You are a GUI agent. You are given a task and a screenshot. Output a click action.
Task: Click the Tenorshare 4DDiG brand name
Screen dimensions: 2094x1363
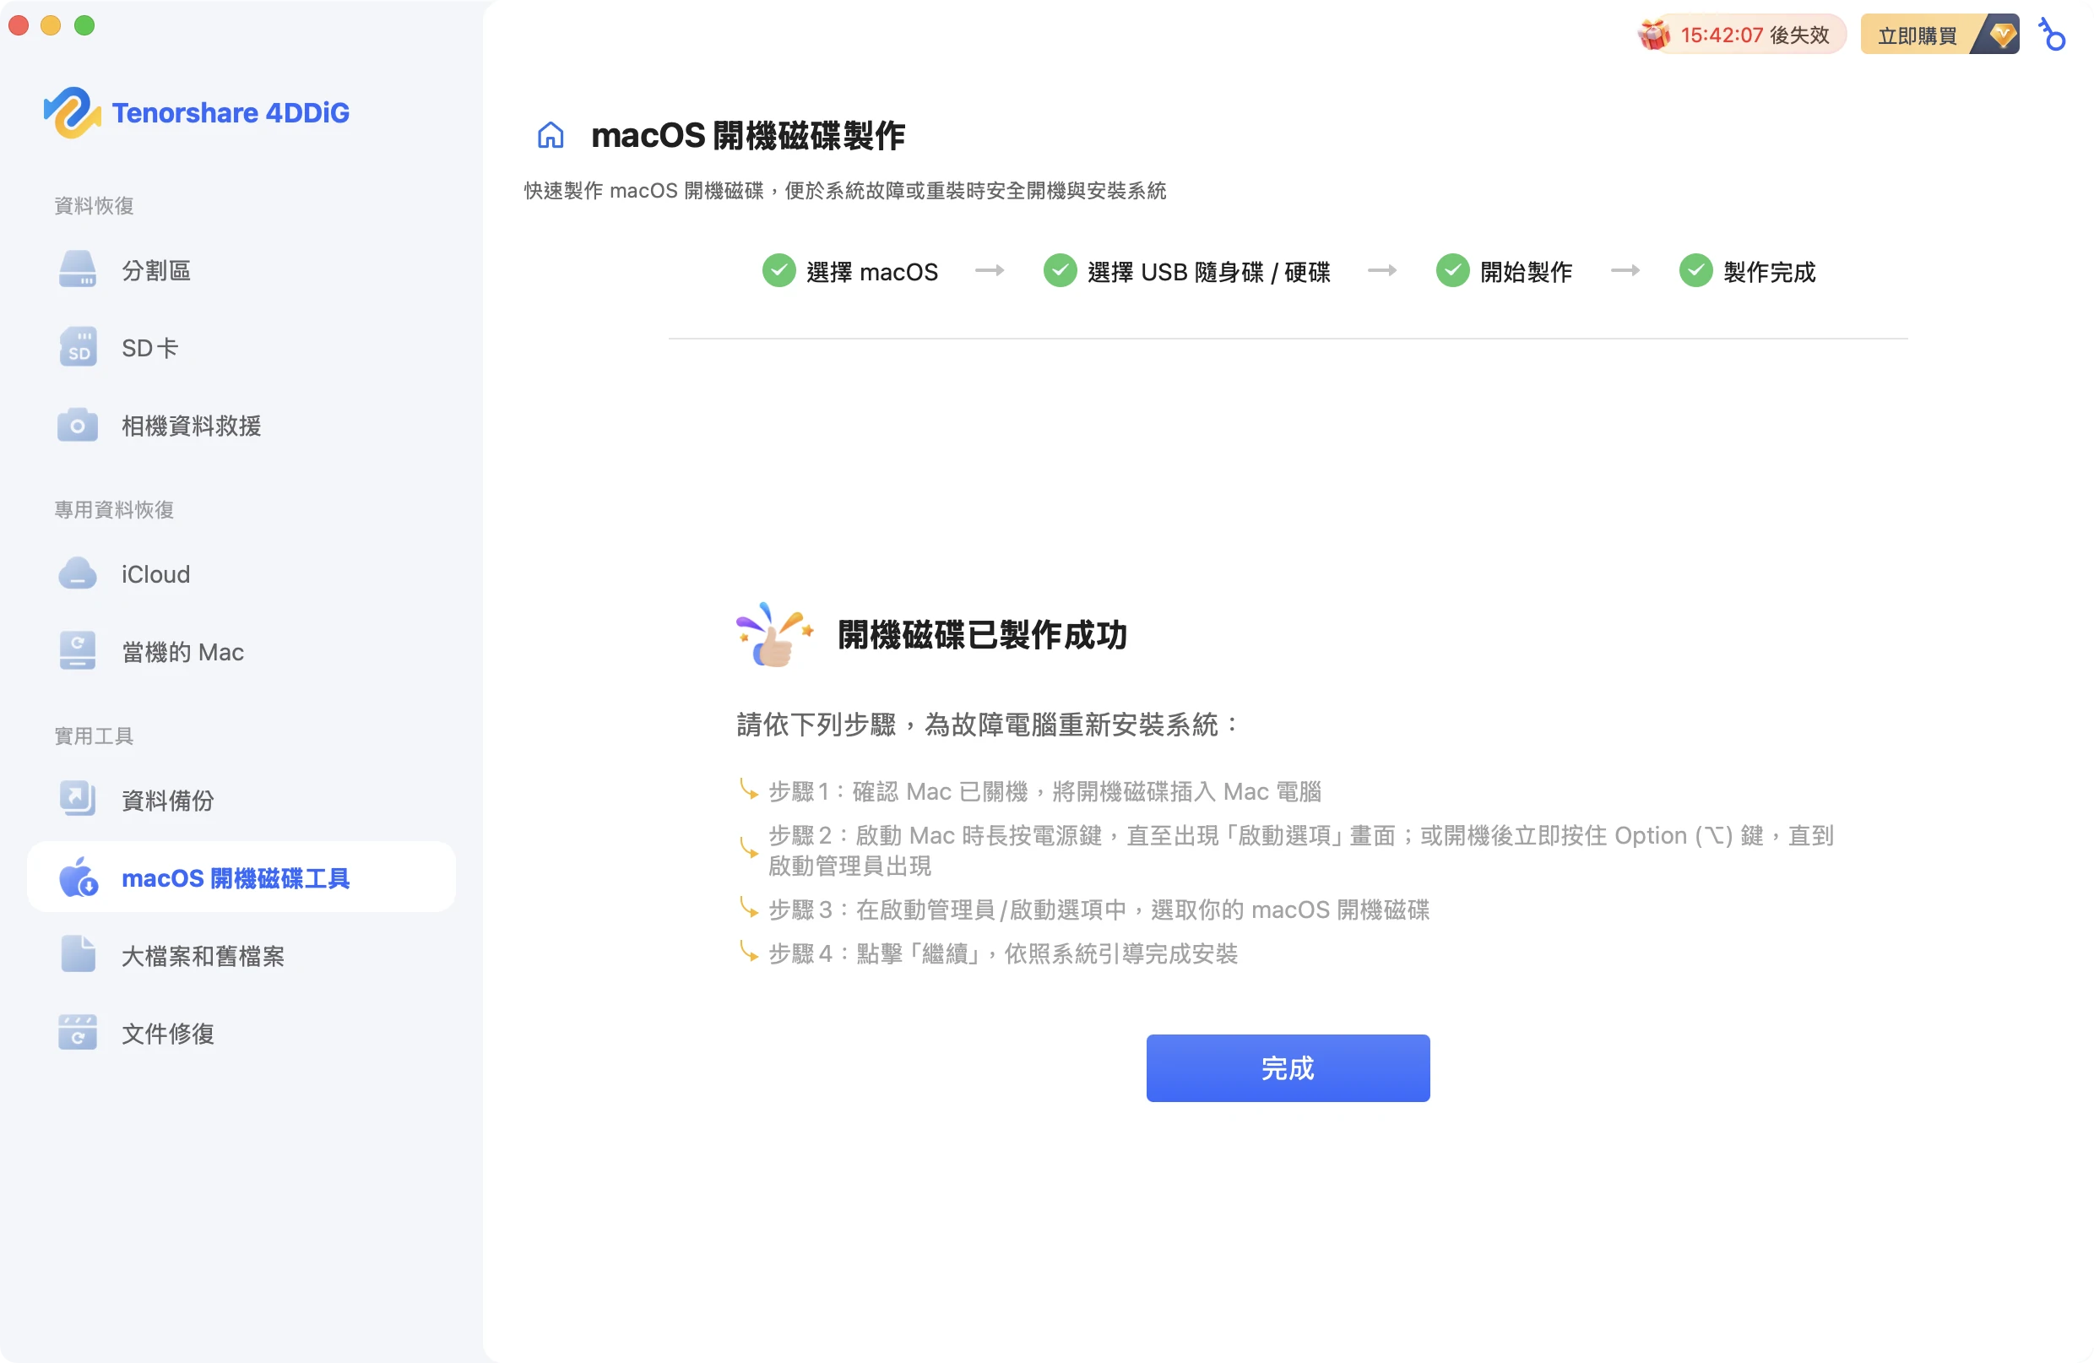click(231, 112)
